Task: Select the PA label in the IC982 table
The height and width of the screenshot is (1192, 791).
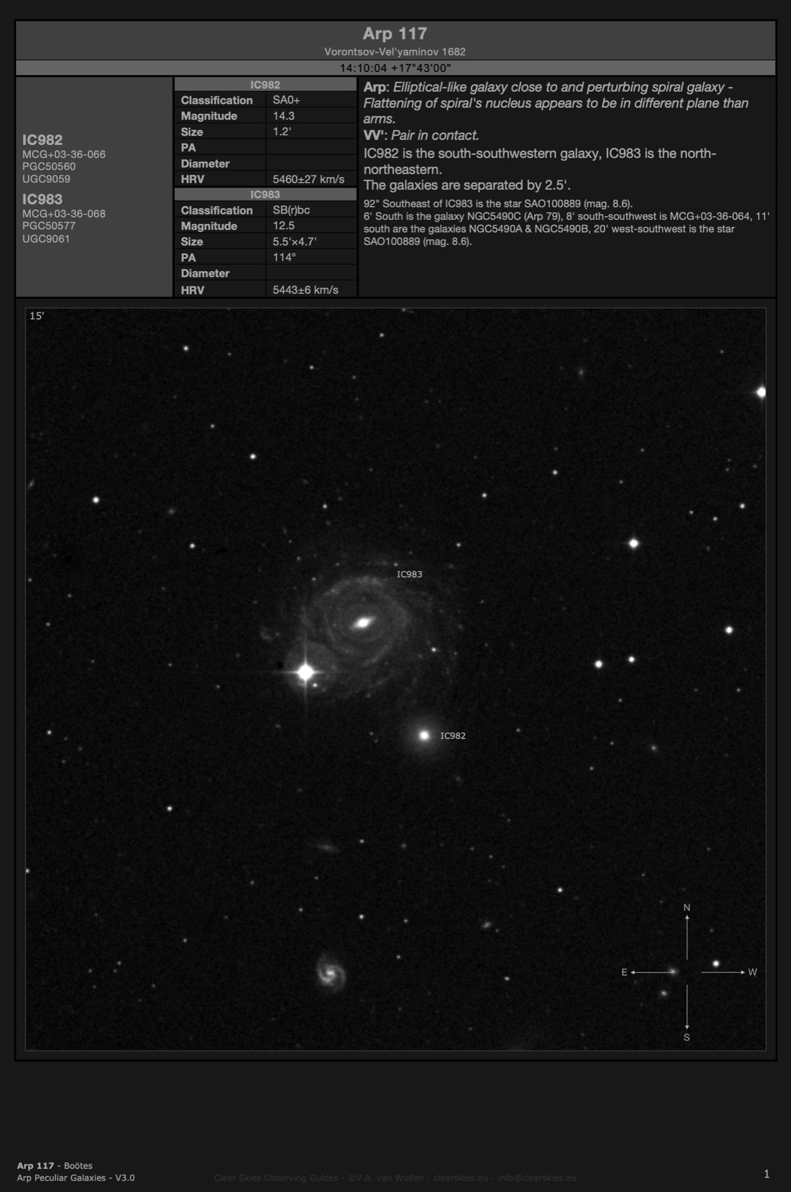Action: pos(188,147)
